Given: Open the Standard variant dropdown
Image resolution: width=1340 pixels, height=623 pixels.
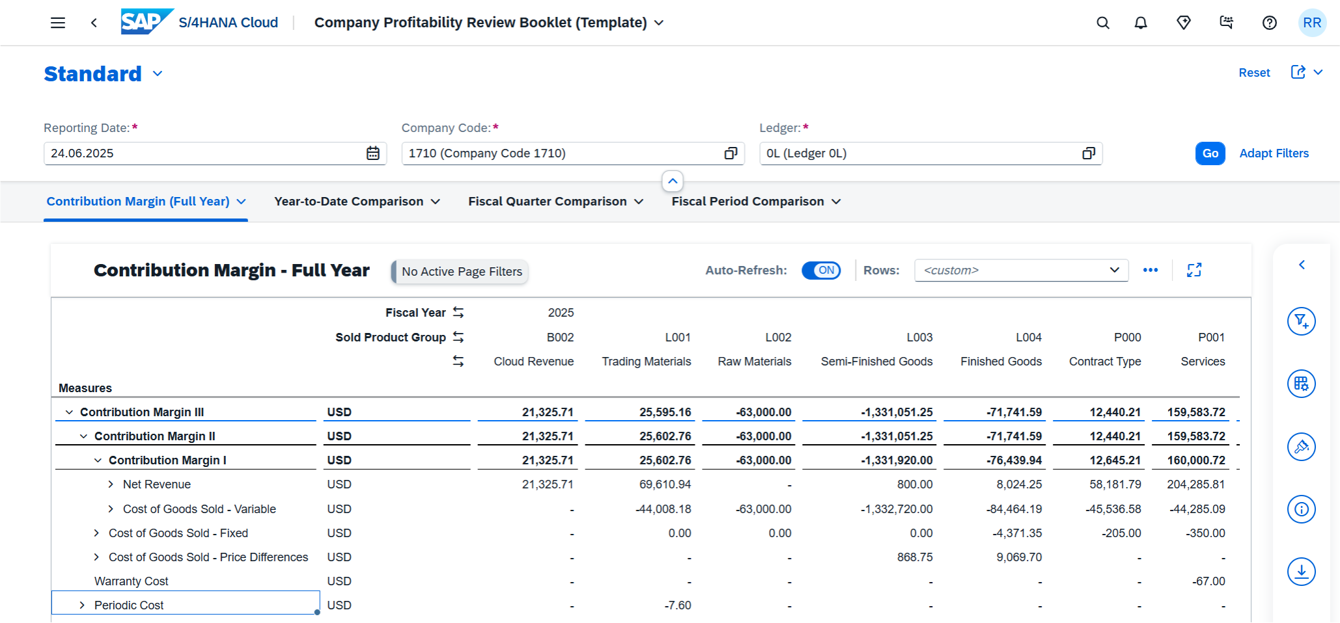Looking at the screenshot, I should [x=158, y=74].
